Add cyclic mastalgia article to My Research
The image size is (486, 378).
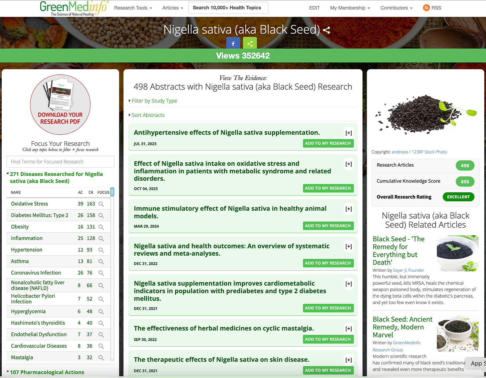[328, 339]
